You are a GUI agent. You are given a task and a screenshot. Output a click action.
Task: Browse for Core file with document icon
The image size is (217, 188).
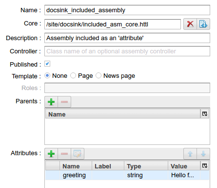[203, 24]
